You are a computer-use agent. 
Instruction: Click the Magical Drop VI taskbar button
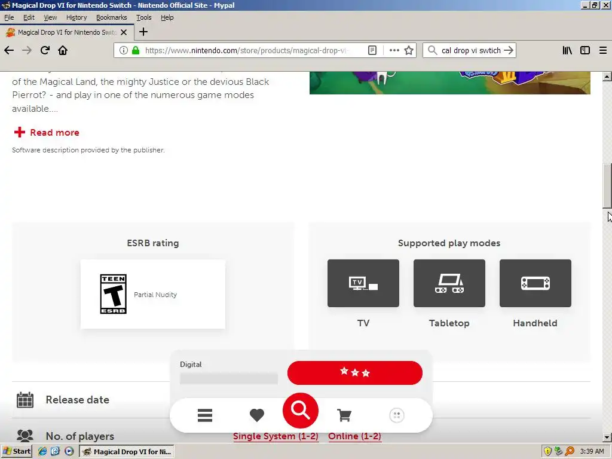click(x=127, y=452)
